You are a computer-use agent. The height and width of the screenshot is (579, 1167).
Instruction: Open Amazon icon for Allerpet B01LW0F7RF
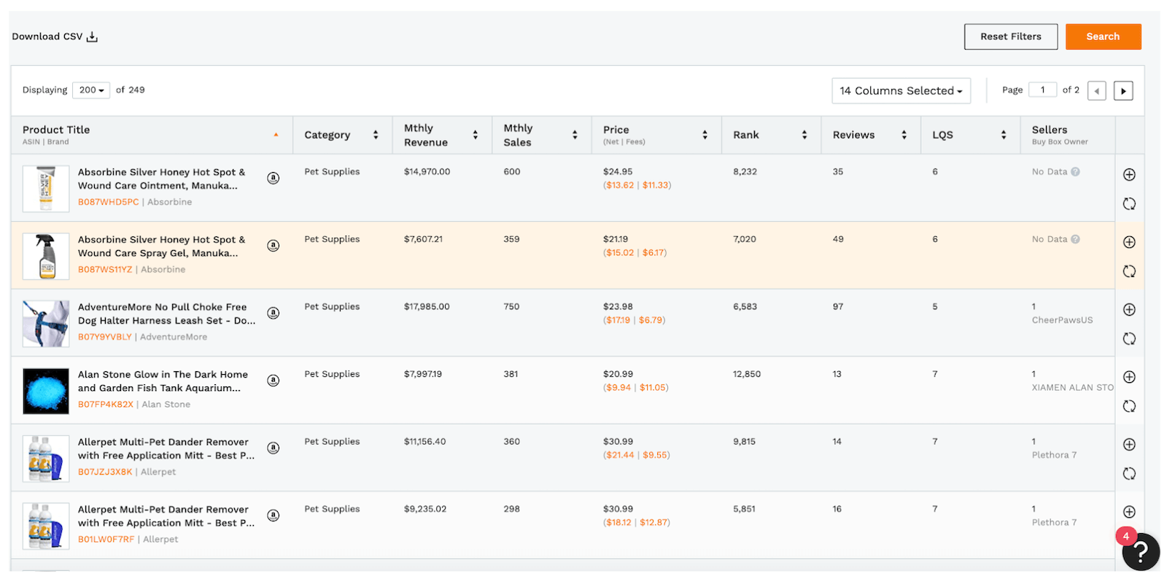(273, 516)
